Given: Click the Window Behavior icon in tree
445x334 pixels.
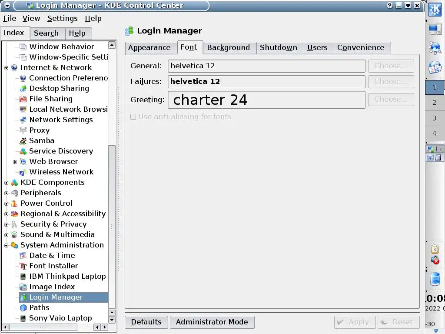Looking at the screenshot, I should click(23, 47).
